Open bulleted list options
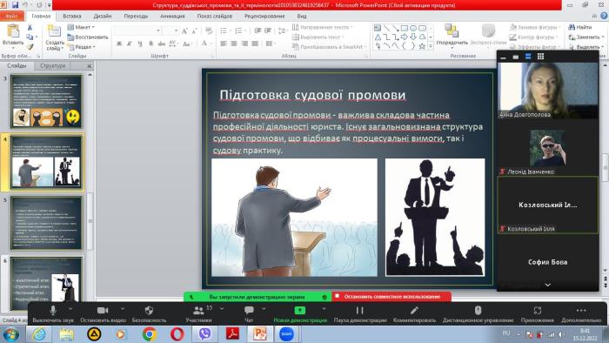This screenshot has width=609, height=343. click(x=224, y=30)
